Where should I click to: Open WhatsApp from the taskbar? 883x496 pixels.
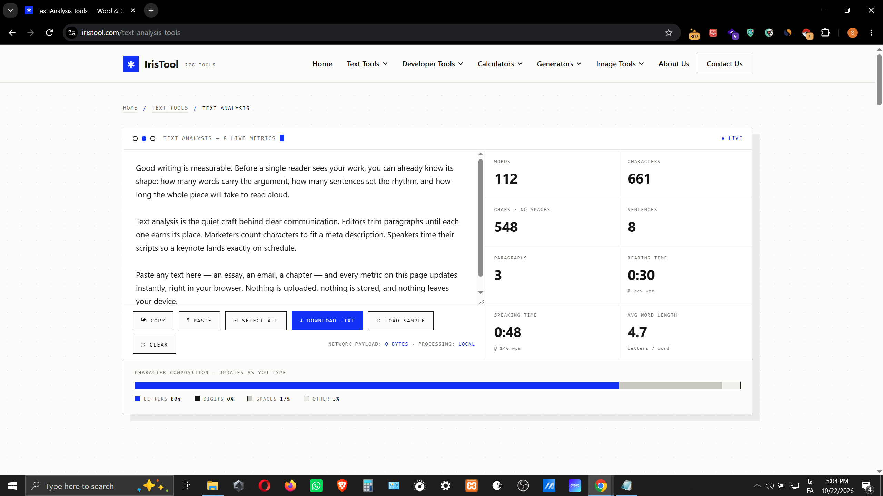click(316, 486)
